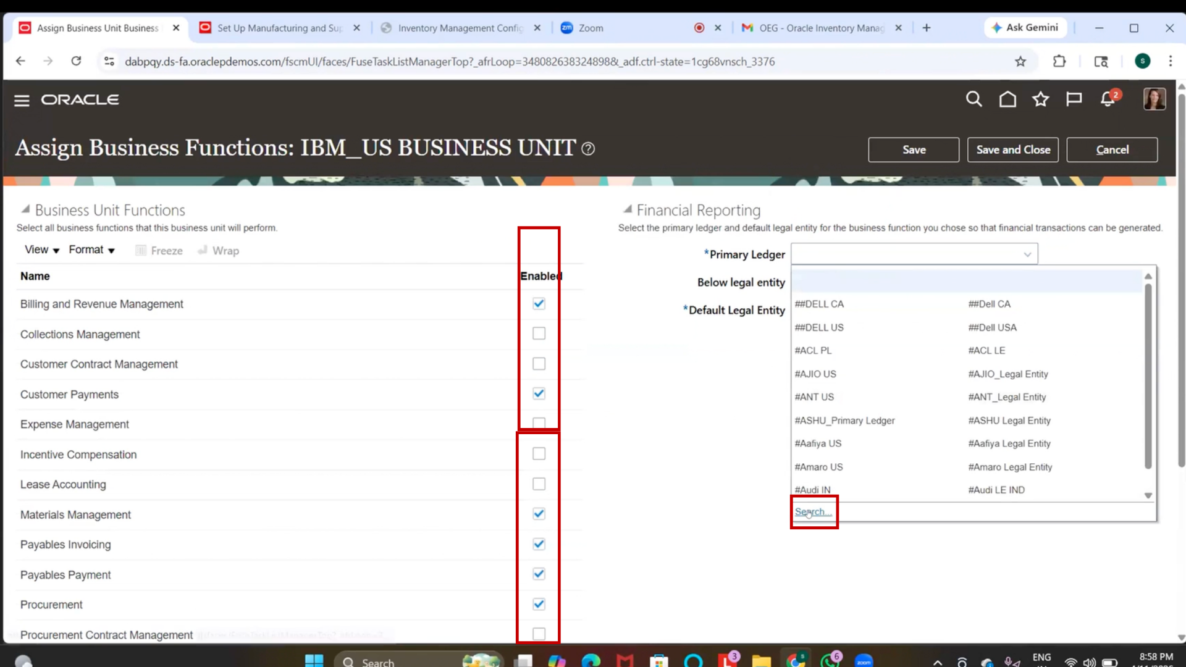Open the Format dropdown menu
1186x667 pixels.
pyautogui.click(x=91, y=250)
